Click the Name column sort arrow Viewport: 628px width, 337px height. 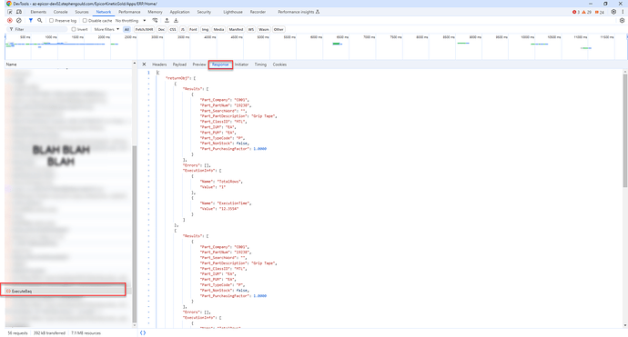pyautogui.click(x=134, y=64)
